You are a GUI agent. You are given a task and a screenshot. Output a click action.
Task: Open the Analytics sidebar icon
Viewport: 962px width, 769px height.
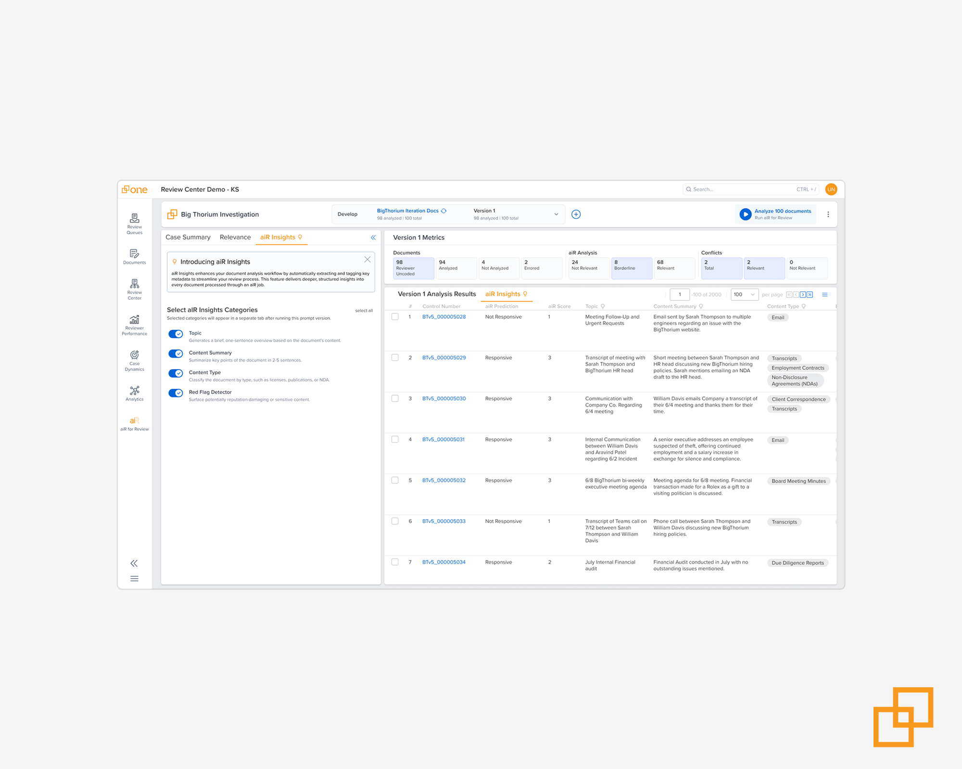[134, 393]
